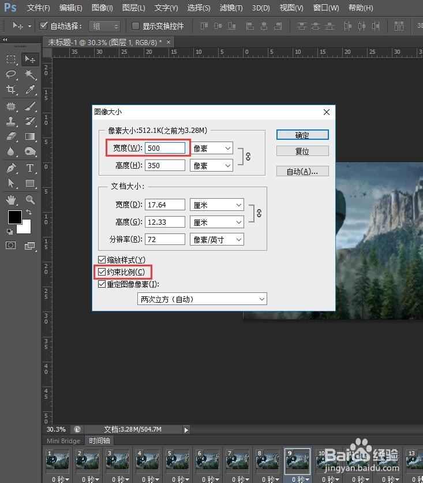The image size is (423, 483).
Task: Select the History Brush tool
Action: coord(30,121)
